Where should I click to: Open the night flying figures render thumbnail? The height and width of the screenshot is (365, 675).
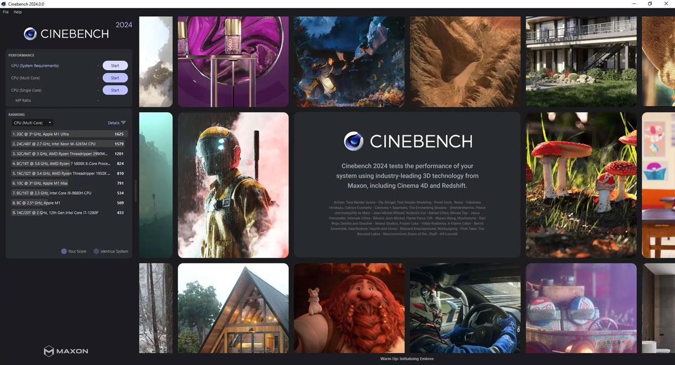point(349,61)
